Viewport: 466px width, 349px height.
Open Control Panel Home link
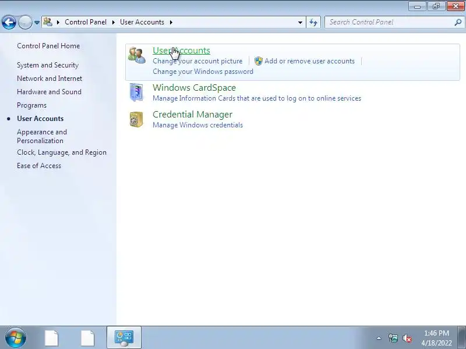point(48,46)
